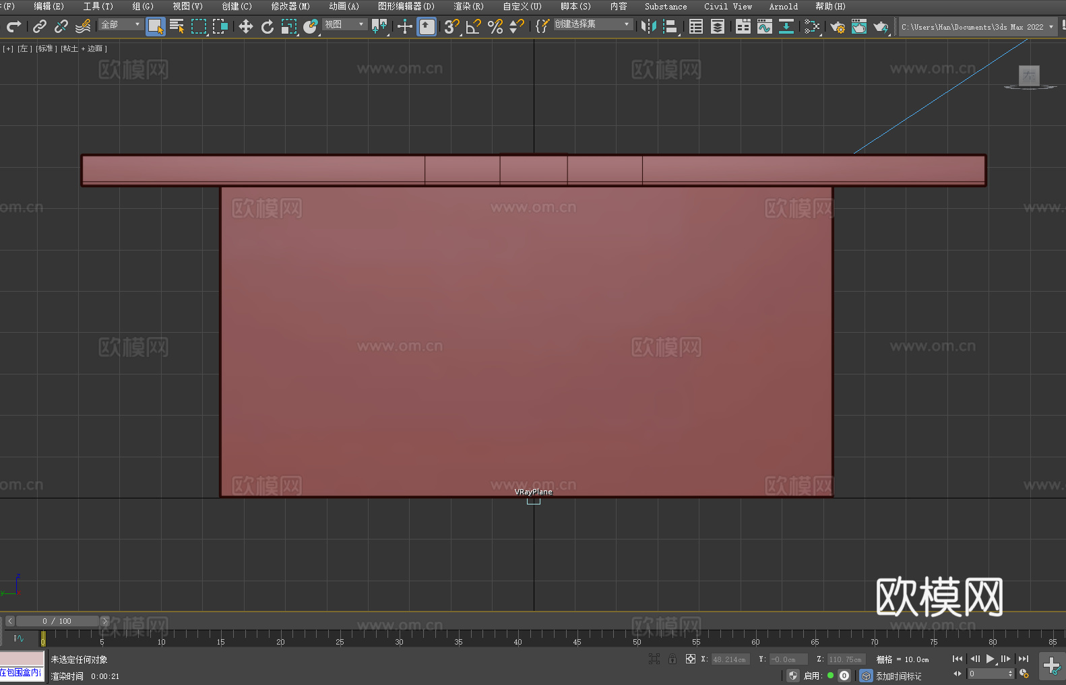
Task: Activate the Select Object tool
Action: click(x=156, y=26)
